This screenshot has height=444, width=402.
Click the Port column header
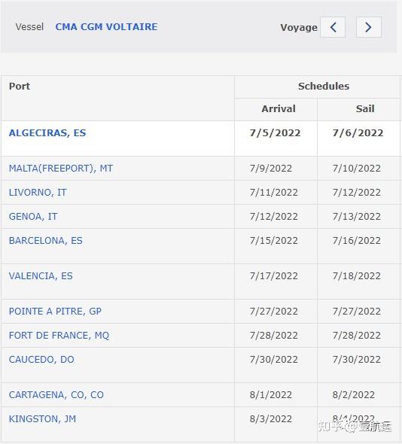tap(20, 86)
